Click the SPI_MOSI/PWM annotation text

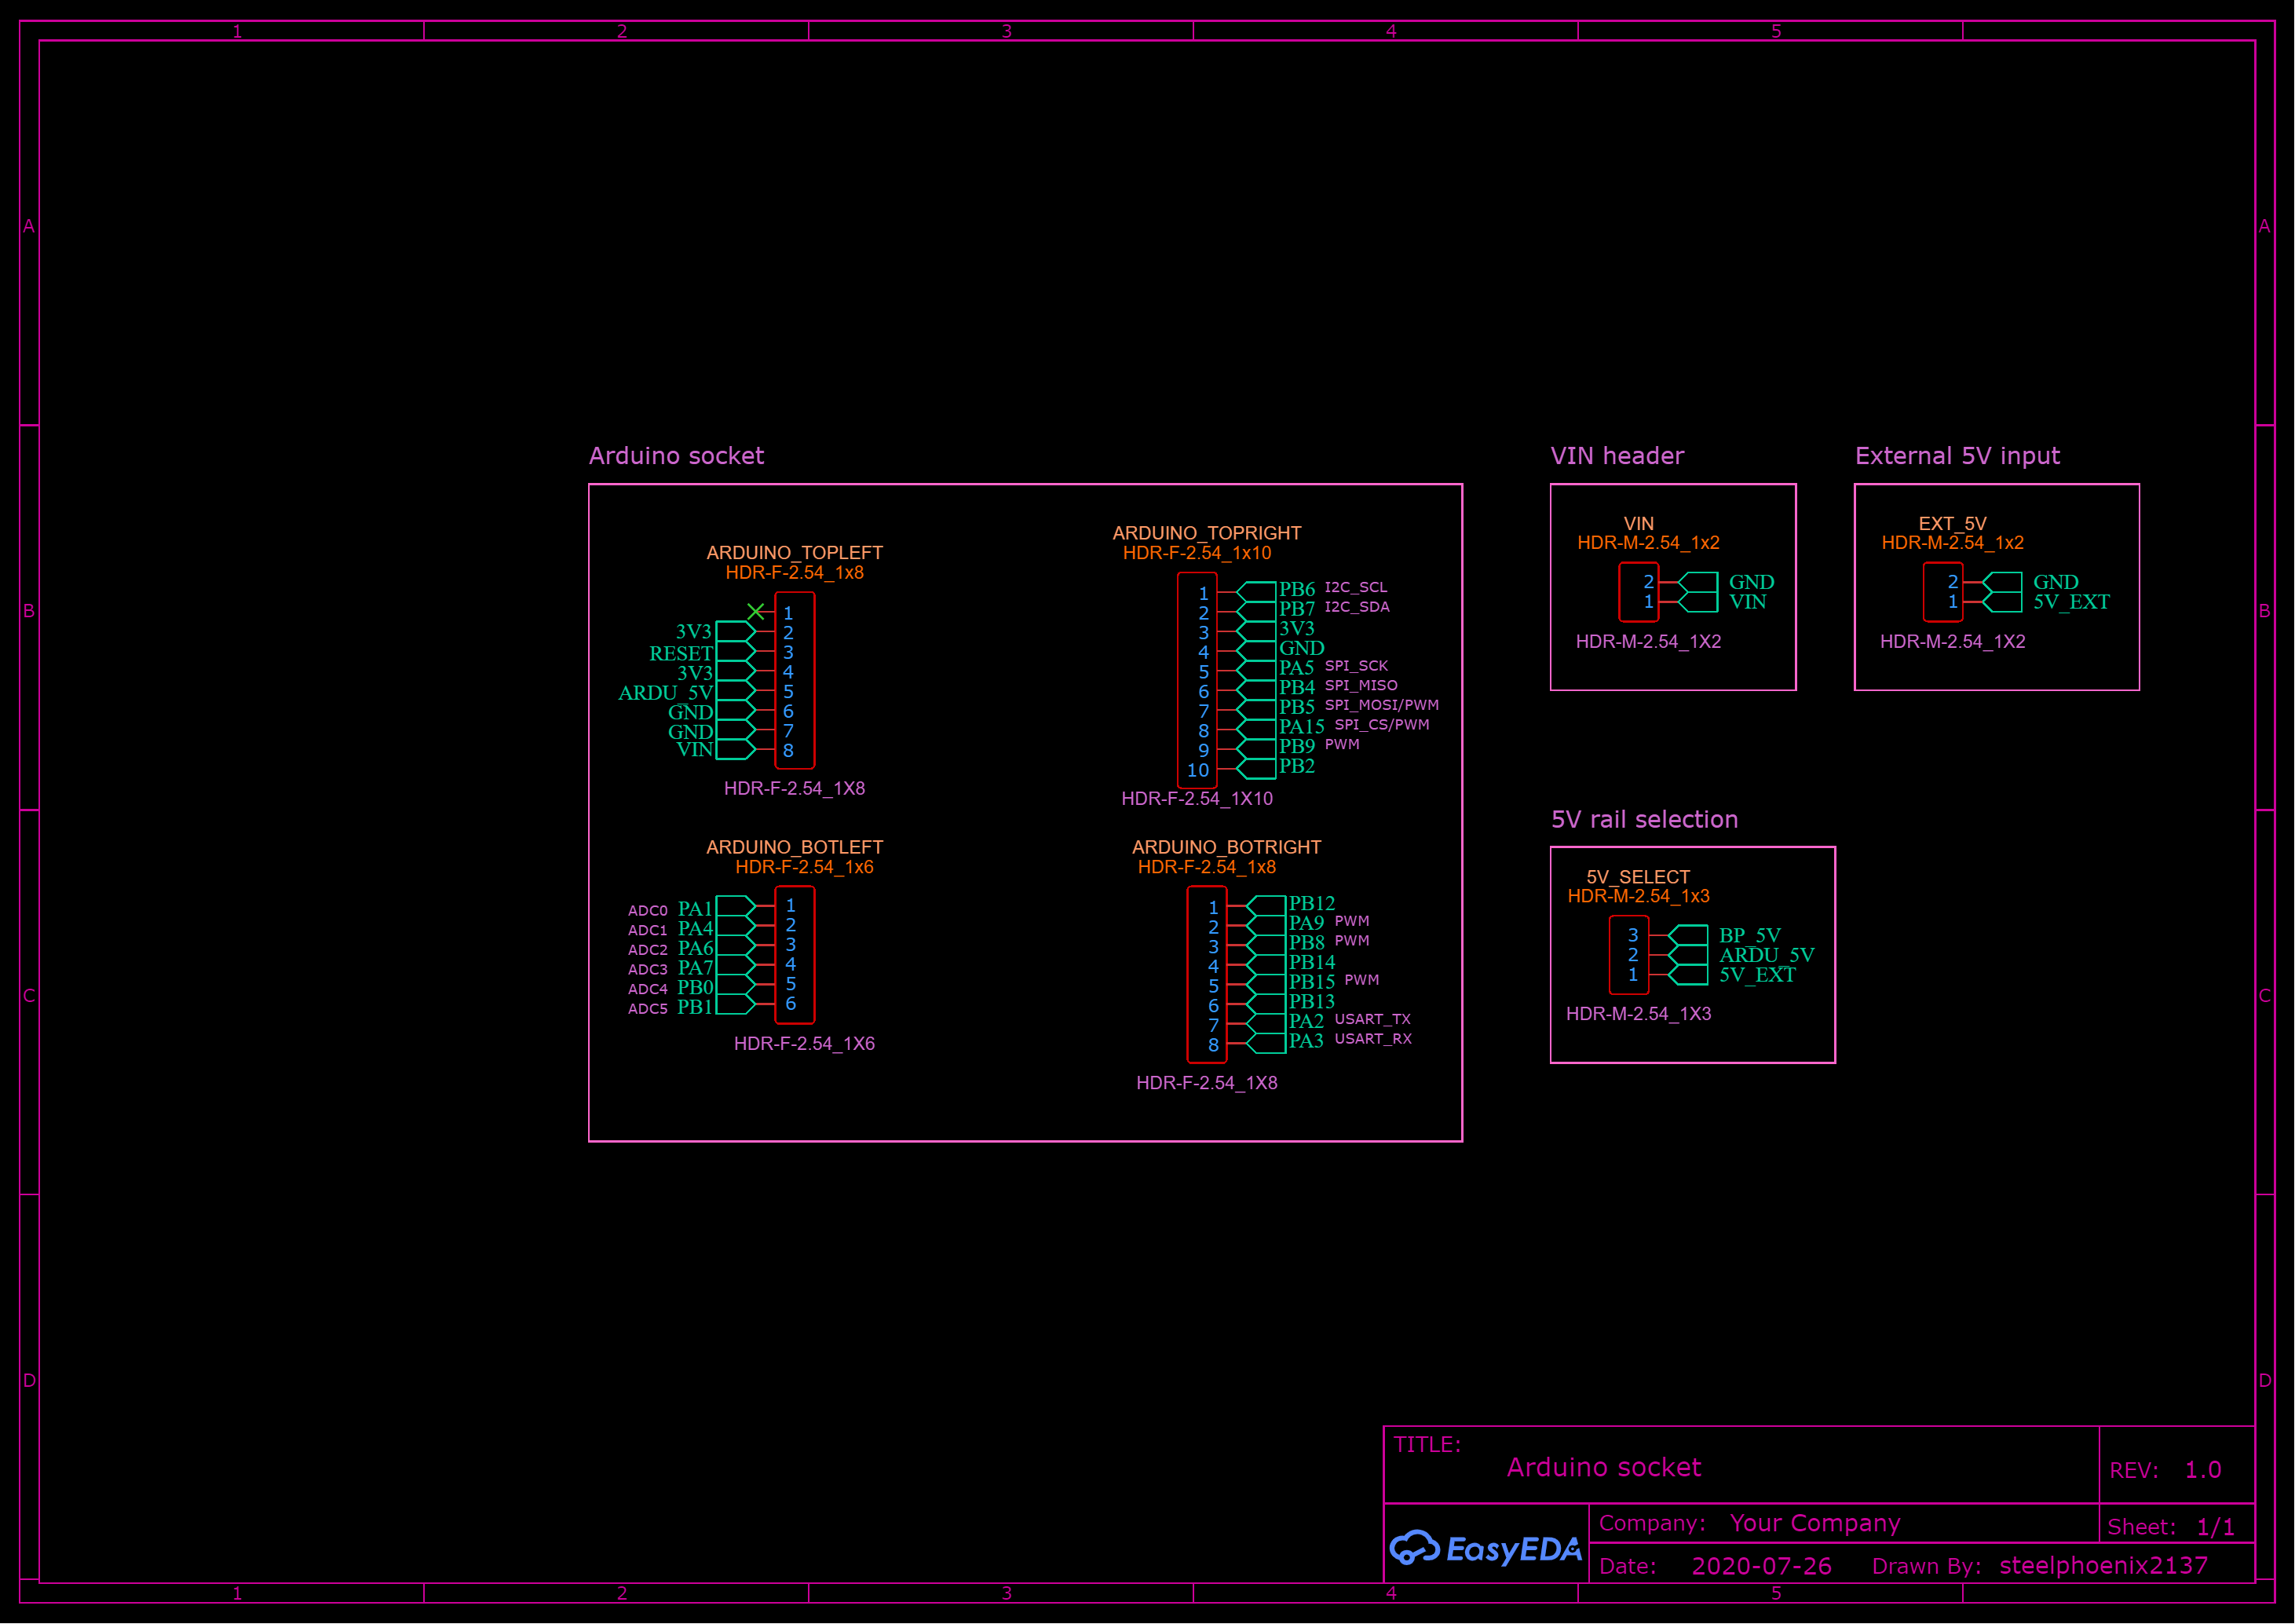1381,705
